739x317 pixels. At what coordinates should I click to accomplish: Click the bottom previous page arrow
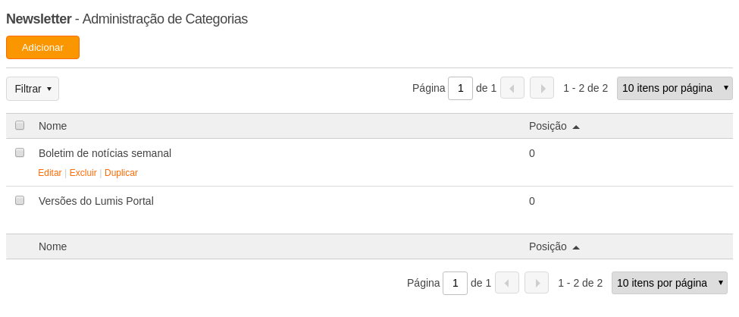click(x=507, y=283)
